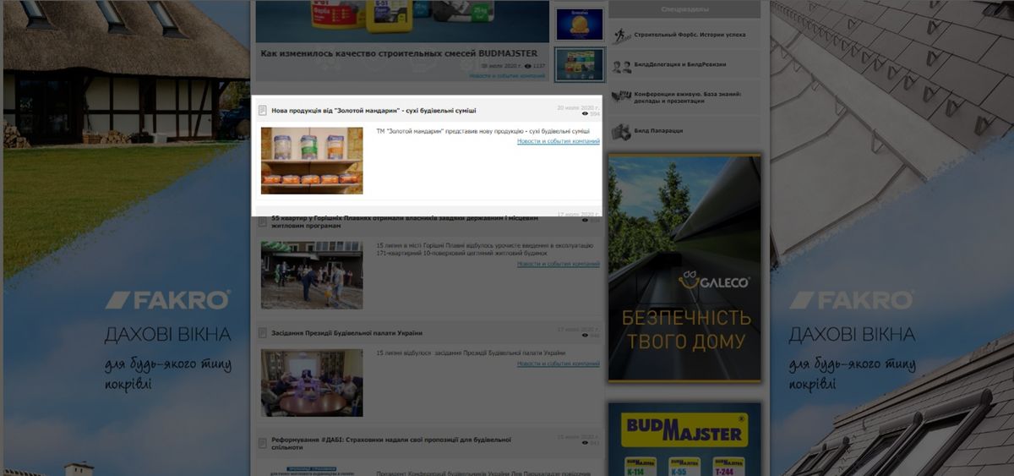Open the round-table meeting photo thumbnail
Image resolution: width=1014 pixels, height=476 pixels.
(x=312, y=383)
